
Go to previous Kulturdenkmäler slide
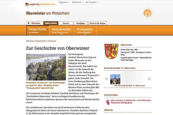[106, 78]
